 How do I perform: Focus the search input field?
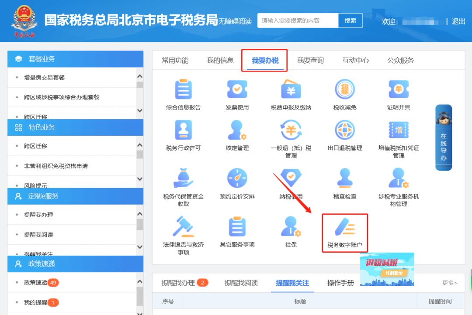click(x=298, y=21)
